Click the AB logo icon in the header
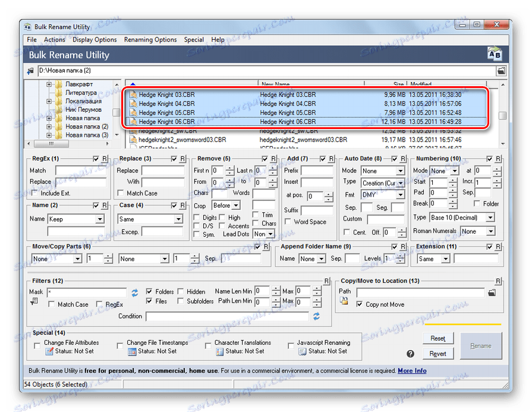Image resolution: width=532 pixels, height=412 pixels. click(494, 54)
